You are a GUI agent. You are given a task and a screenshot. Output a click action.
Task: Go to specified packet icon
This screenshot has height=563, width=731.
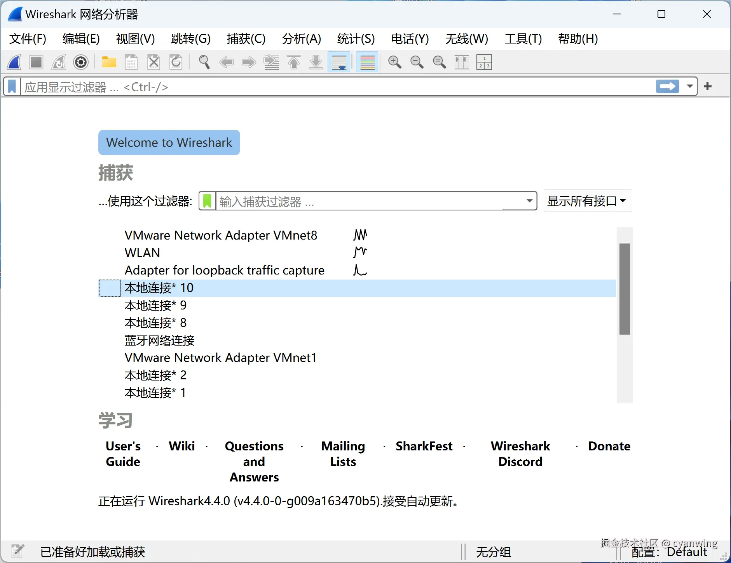(271, 62)
